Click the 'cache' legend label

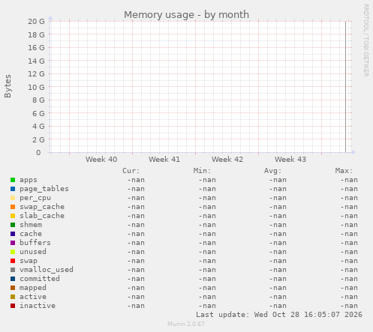31,234
